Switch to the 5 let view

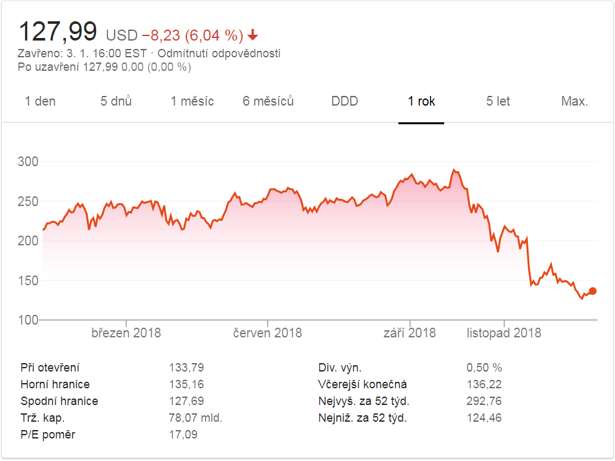(x=498, y=101)
